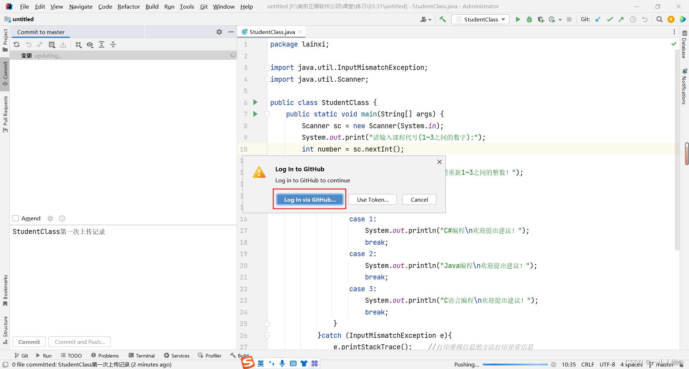689x369 pixels.
Task: Open the Database side panel
Action: (684, 44)
